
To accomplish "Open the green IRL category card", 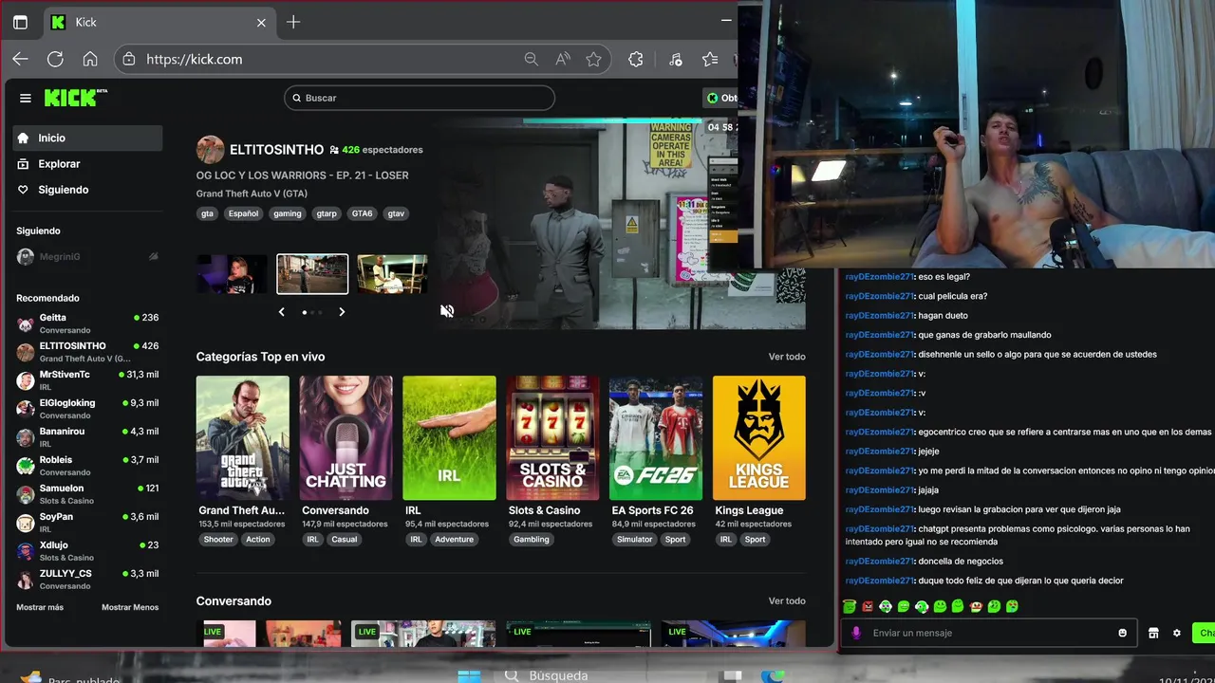I will pyautogui.click(x=449, y=438).
